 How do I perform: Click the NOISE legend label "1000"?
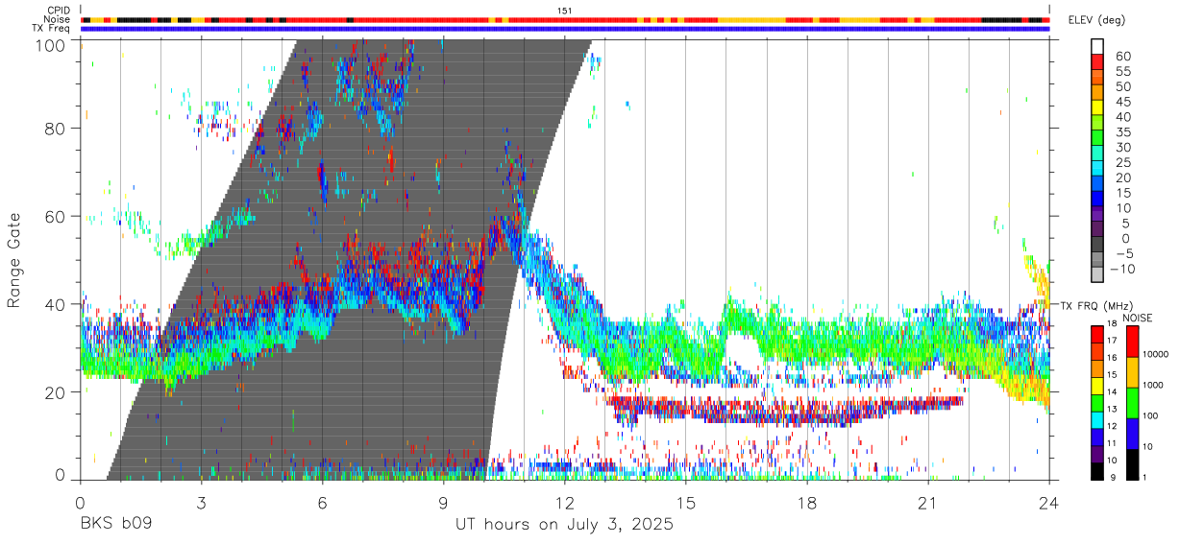(1152, 387)
